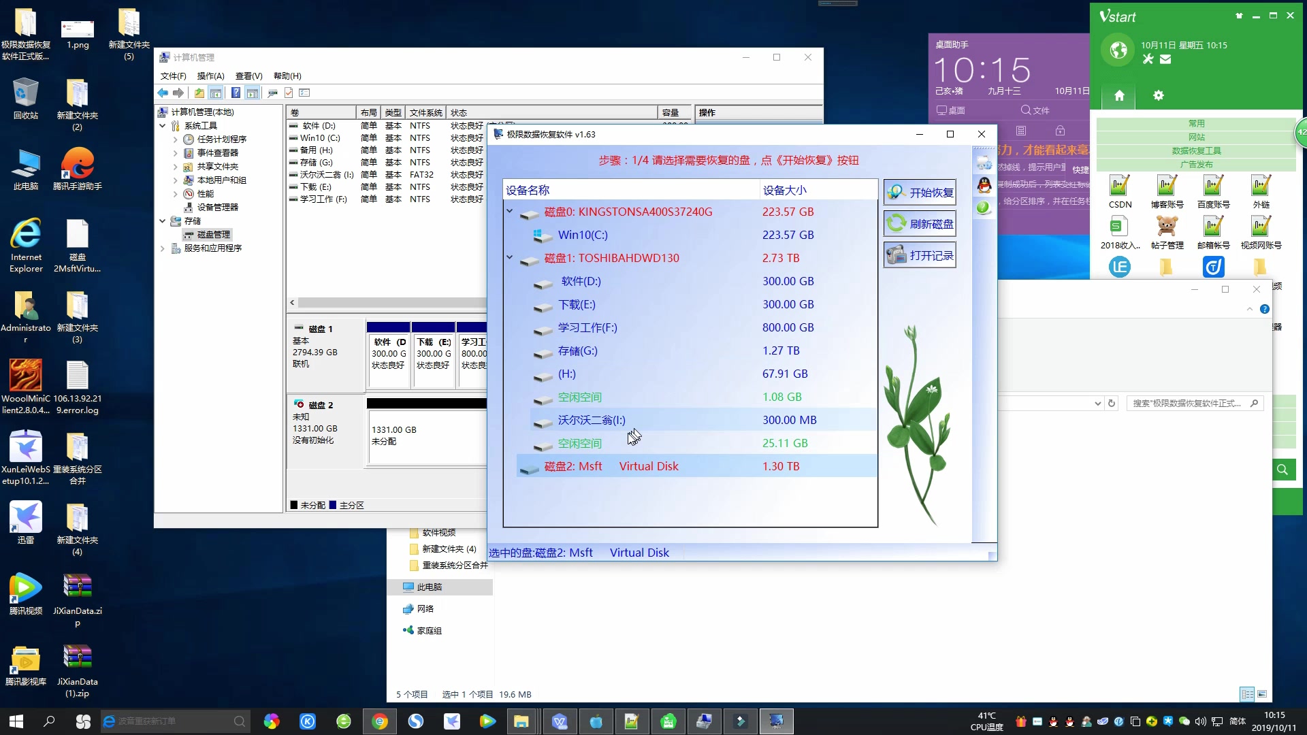Image resolution: width=1307 pixels, height=735 pixels.
Task: Open 文件(F) menu in Computer Management
Action: coord(173,76)
